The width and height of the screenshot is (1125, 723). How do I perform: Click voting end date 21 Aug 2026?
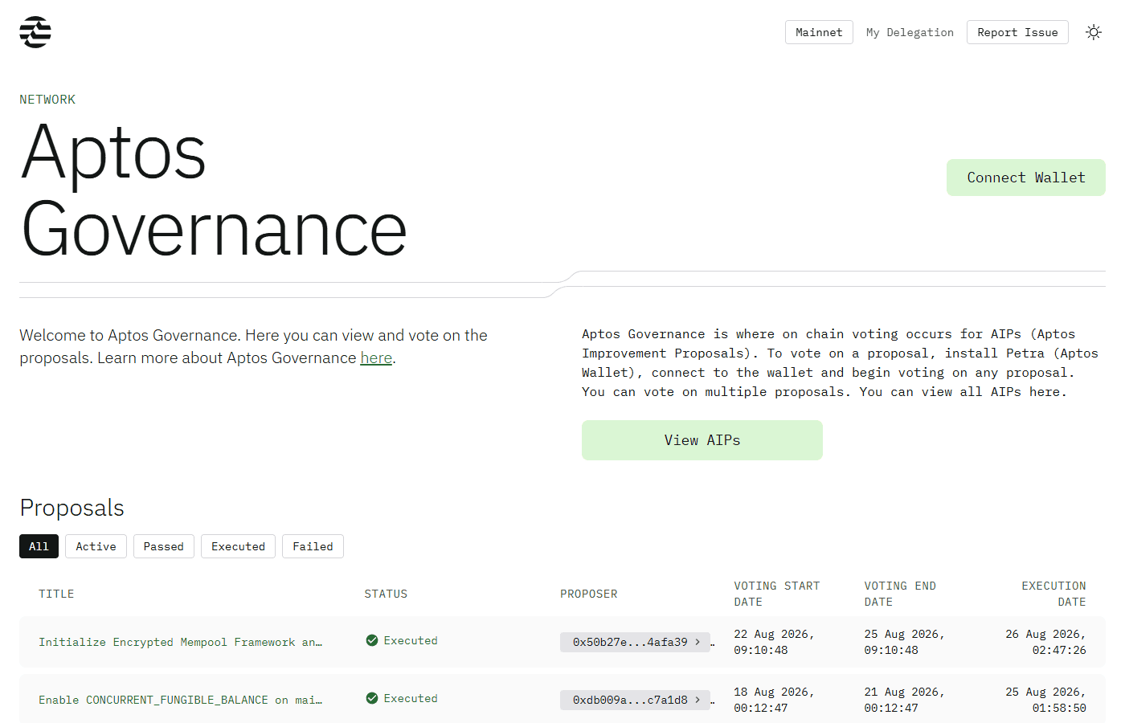[x=904, y=700]
